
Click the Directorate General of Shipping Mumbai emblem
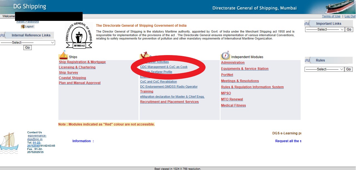79,36
